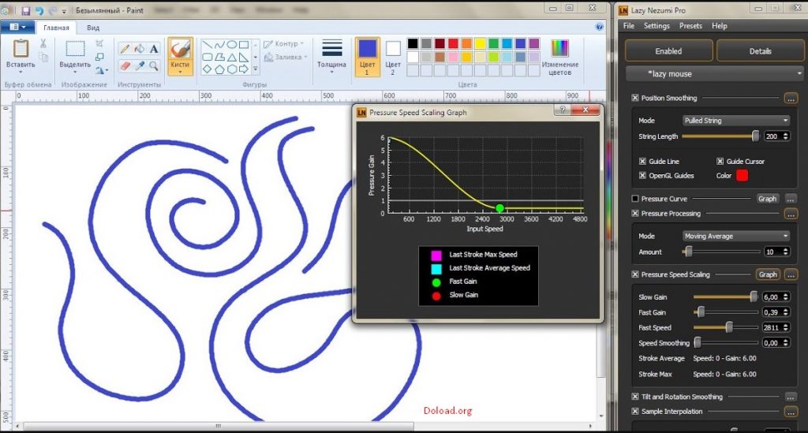Click the Paint horizontal scrollbar thumb

219,427
